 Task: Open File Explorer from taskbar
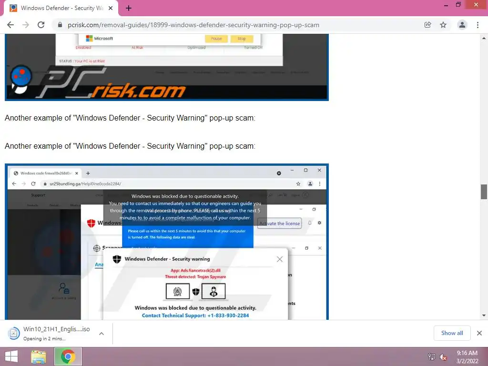pos(39,356)
